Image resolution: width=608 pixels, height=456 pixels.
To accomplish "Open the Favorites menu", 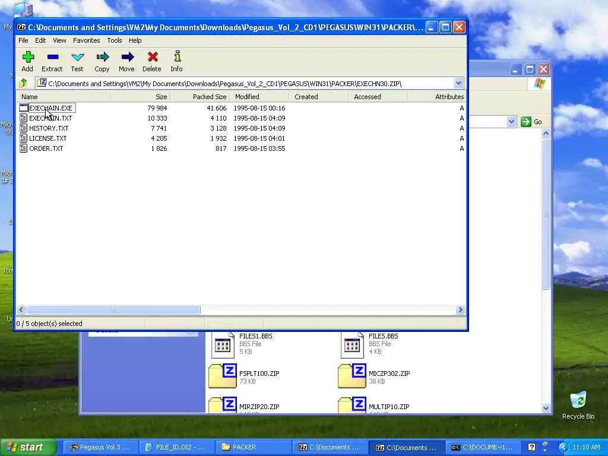I will point(87,40).
